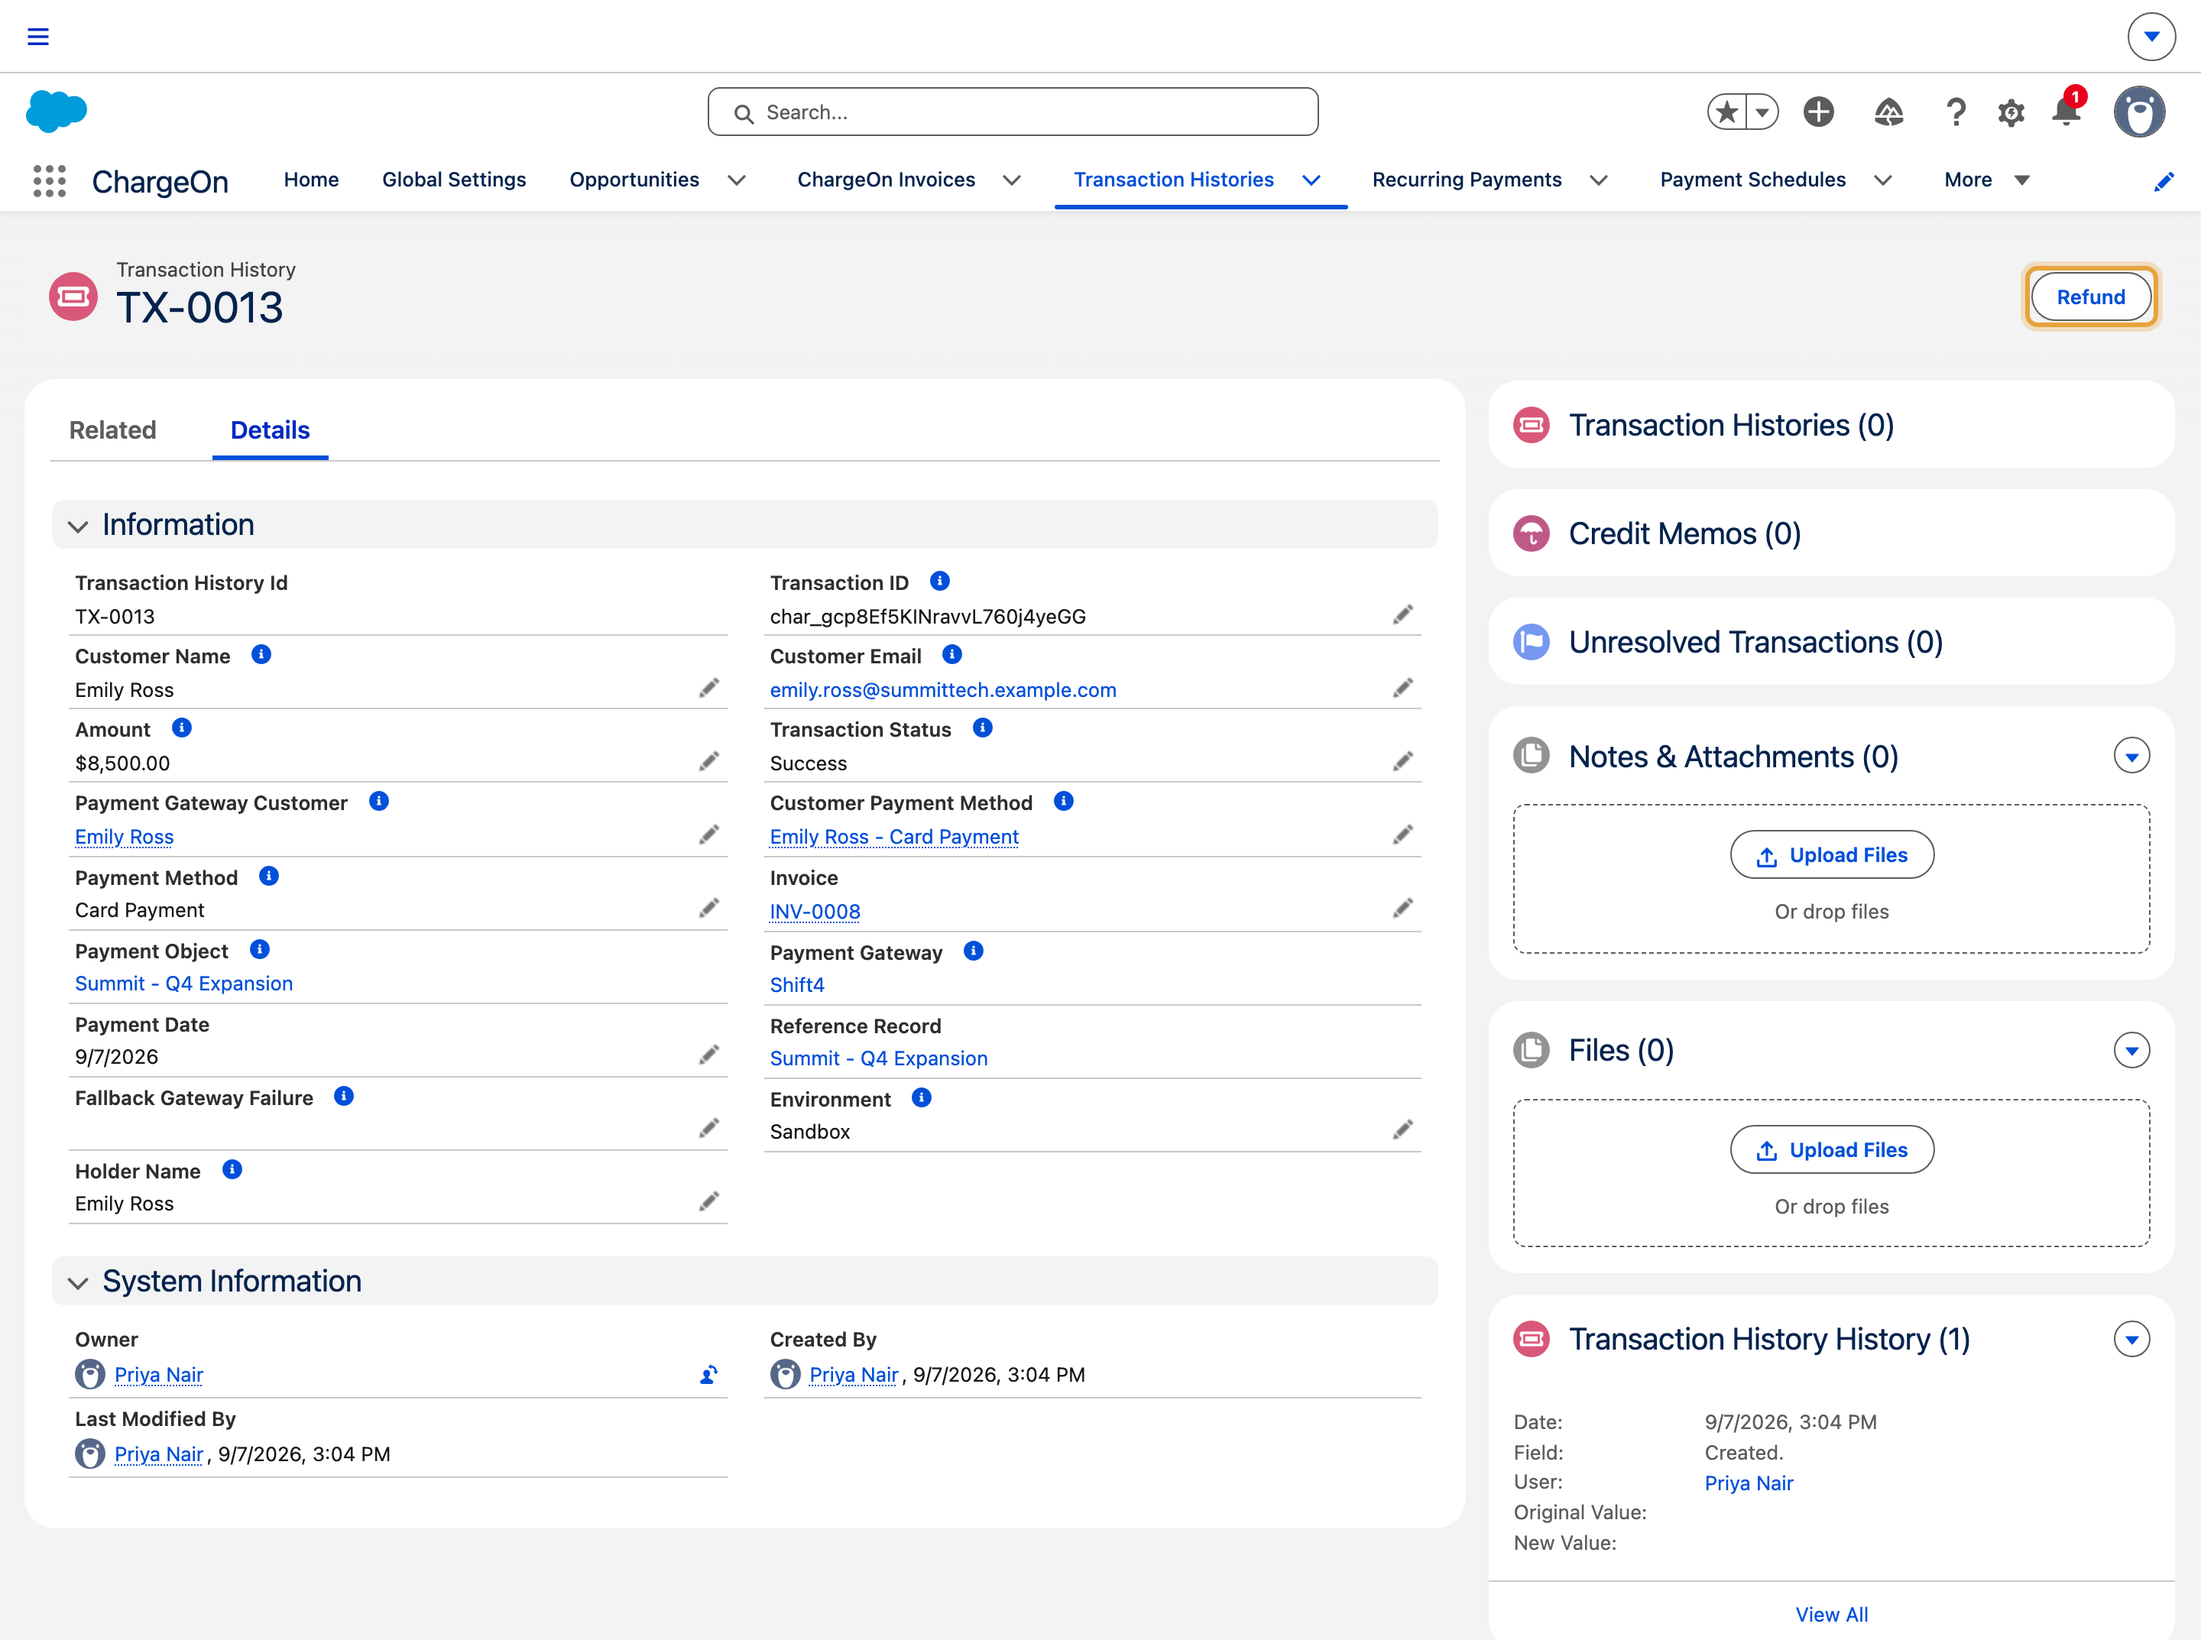Expand the Recurring Payments tab chevron

point(1598,180)
